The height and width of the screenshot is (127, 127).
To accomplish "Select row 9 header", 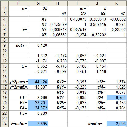I will [x=4, y=45].
